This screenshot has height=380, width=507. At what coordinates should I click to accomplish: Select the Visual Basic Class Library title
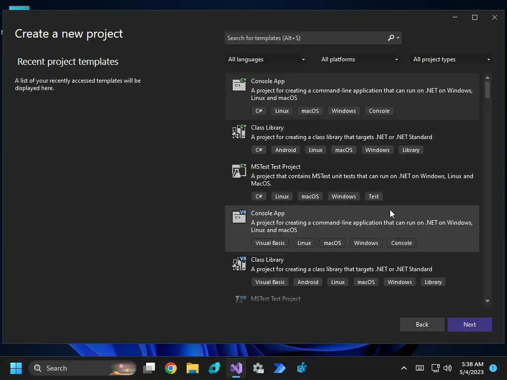[267, 260]
